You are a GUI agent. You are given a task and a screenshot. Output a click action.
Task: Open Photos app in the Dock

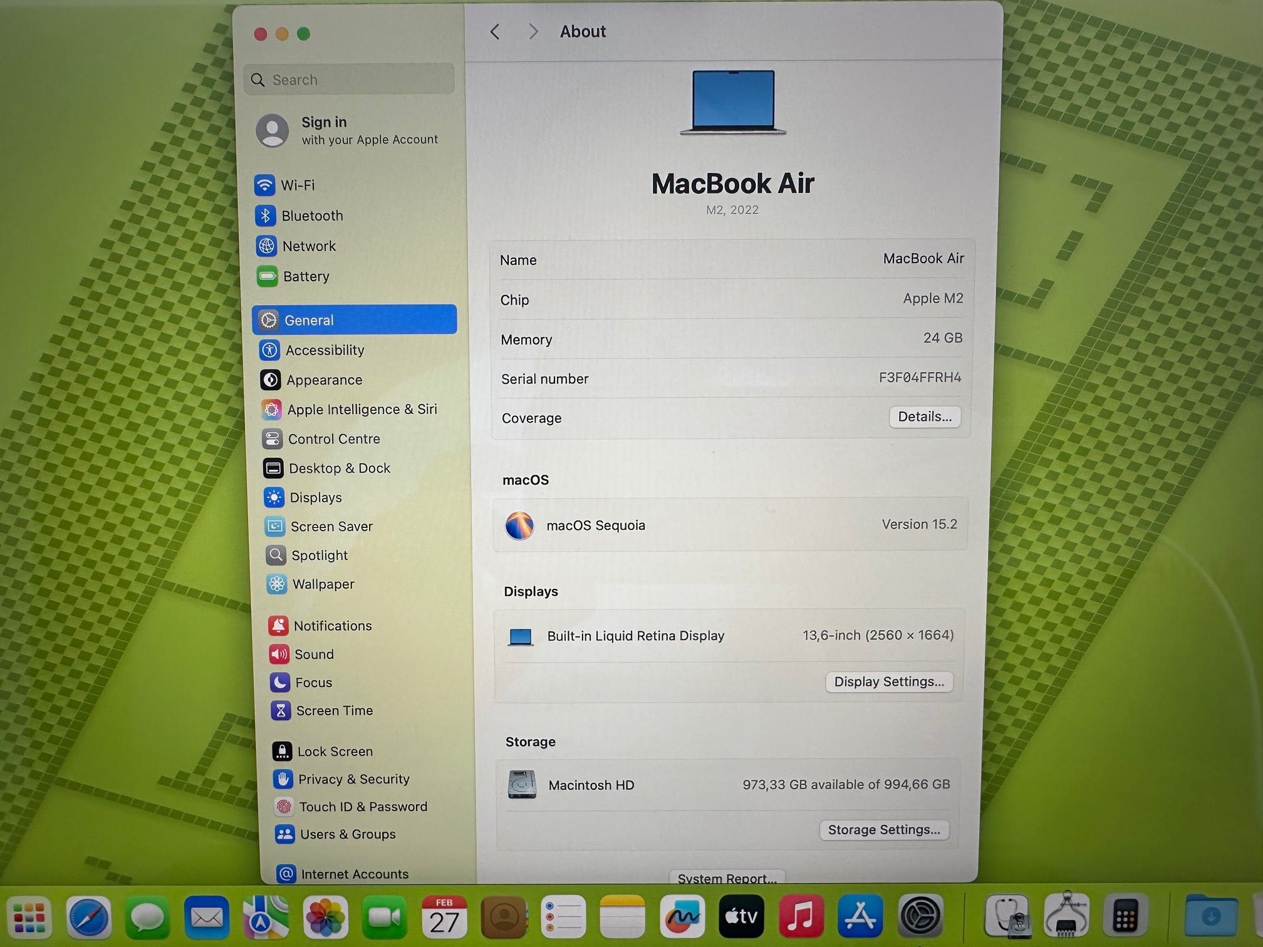(x=325, y=918)
